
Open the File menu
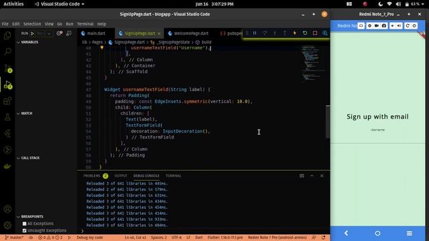click(5, 24)
